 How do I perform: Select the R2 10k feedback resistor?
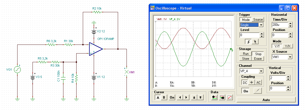coord(97,12)
